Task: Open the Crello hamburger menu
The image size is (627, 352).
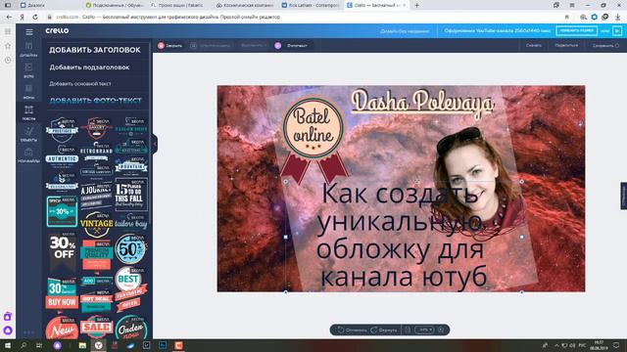Action: tap(29, 32)
